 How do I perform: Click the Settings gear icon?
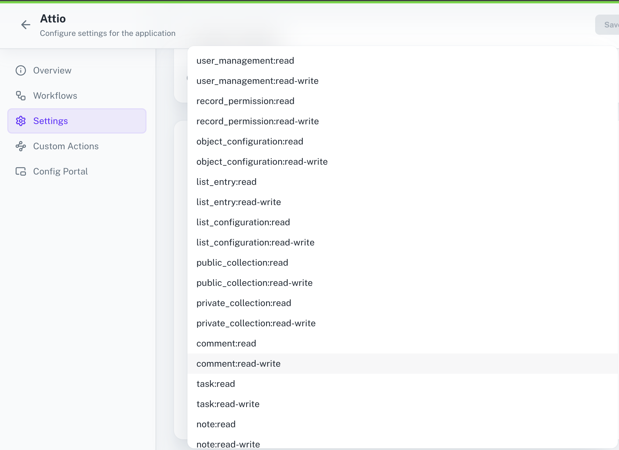[20, 121]
